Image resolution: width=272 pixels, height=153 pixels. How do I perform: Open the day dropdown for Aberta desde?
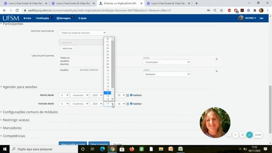[64, 95]
